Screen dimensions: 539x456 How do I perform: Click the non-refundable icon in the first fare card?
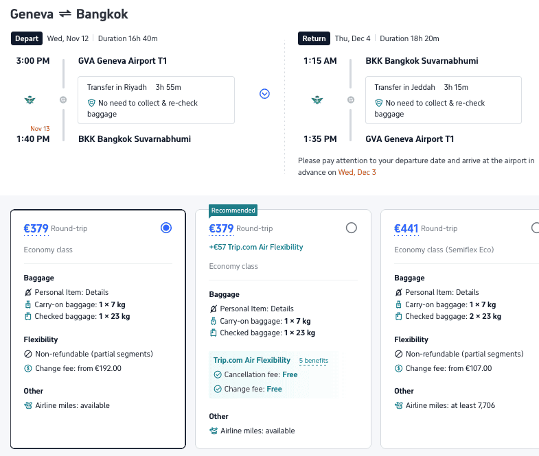[28, 354]
